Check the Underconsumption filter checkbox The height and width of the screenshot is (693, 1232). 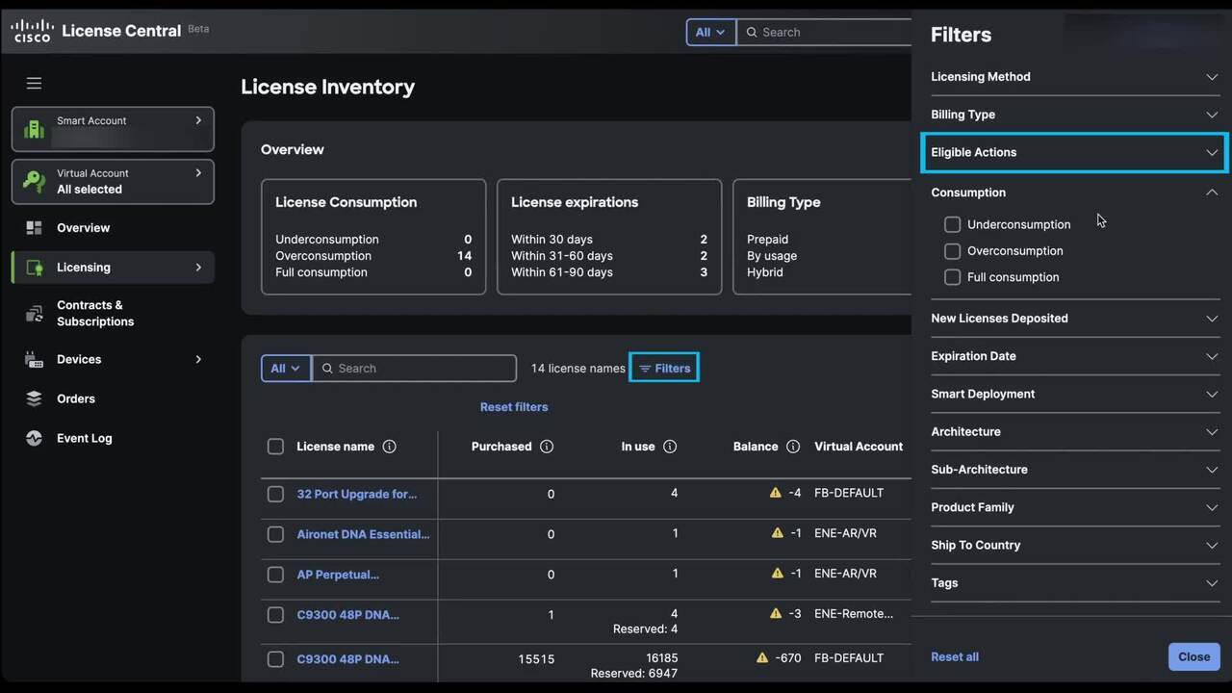pyautogui.click(x=952, y=224)
